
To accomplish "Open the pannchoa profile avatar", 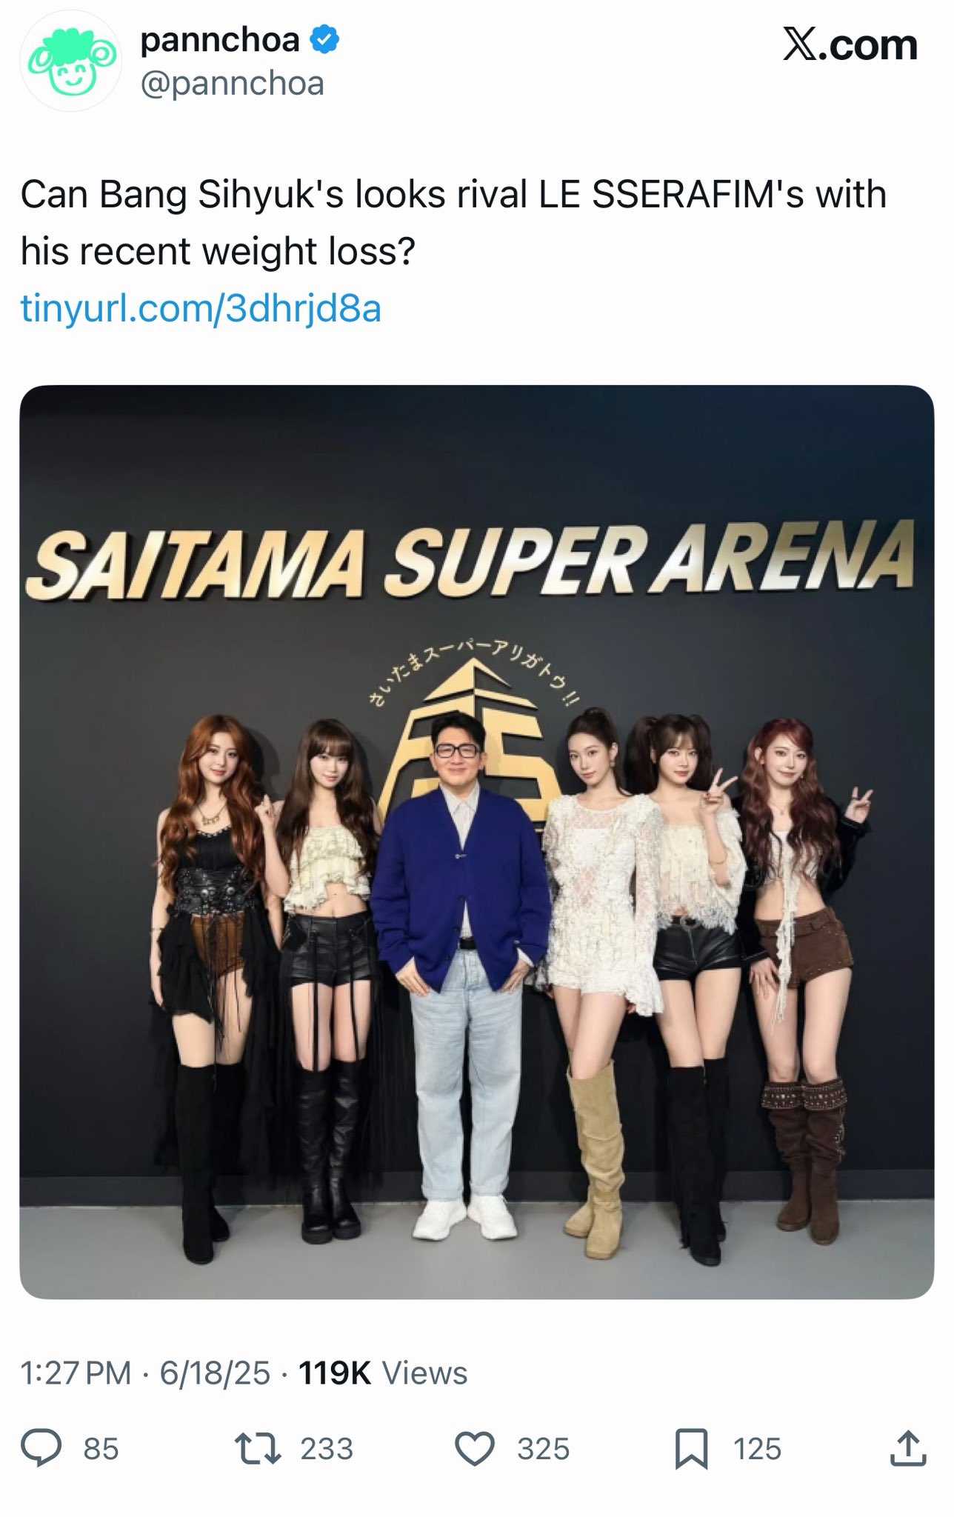I will pyautogui.click(x=70, y=66).
